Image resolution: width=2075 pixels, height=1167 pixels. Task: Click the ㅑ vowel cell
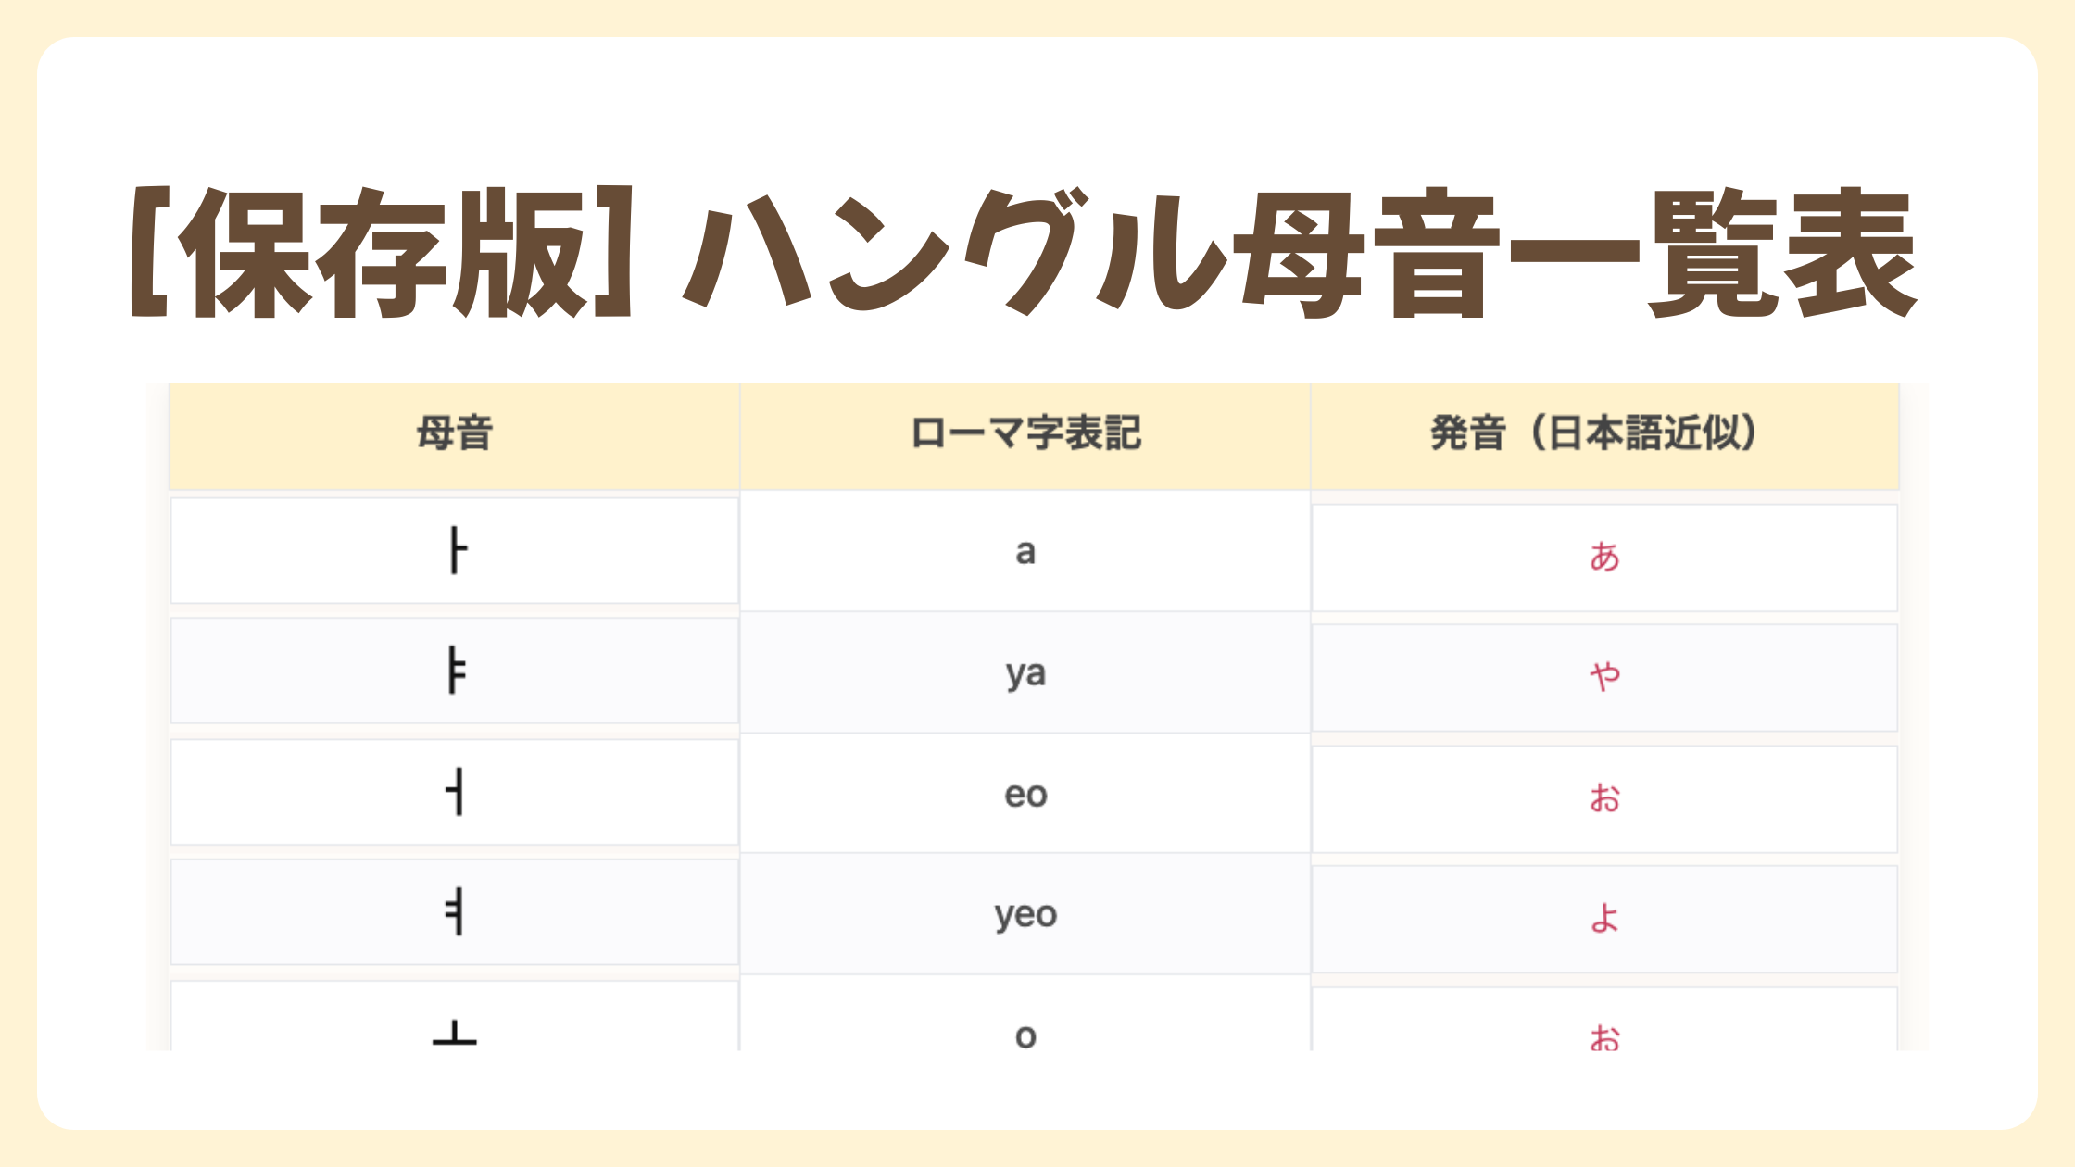pos(454,671)
